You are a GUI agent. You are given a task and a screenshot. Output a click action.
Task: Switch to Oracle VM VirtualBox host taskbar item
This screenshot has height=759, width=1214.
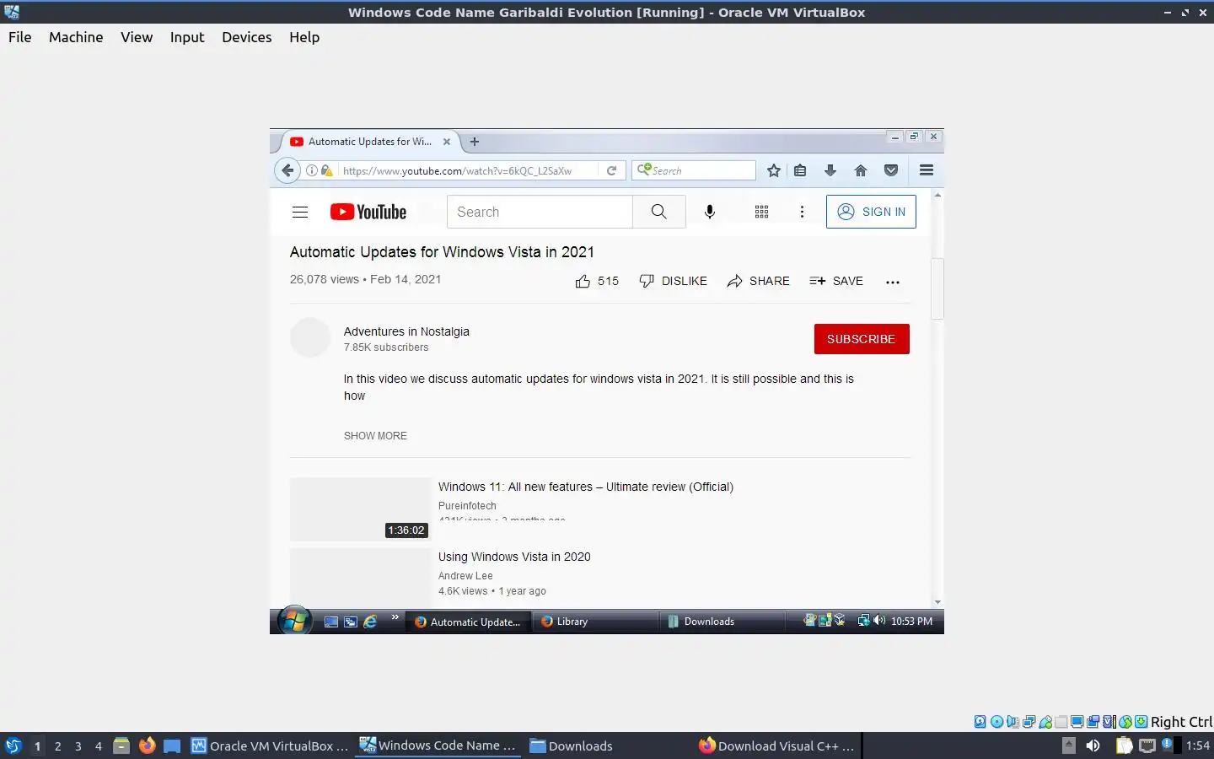coord(270,746)
